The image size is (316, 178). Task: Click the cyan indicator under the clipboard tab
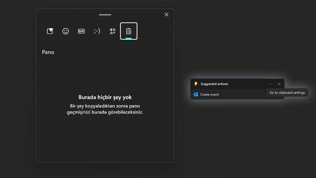pos(129,38)
